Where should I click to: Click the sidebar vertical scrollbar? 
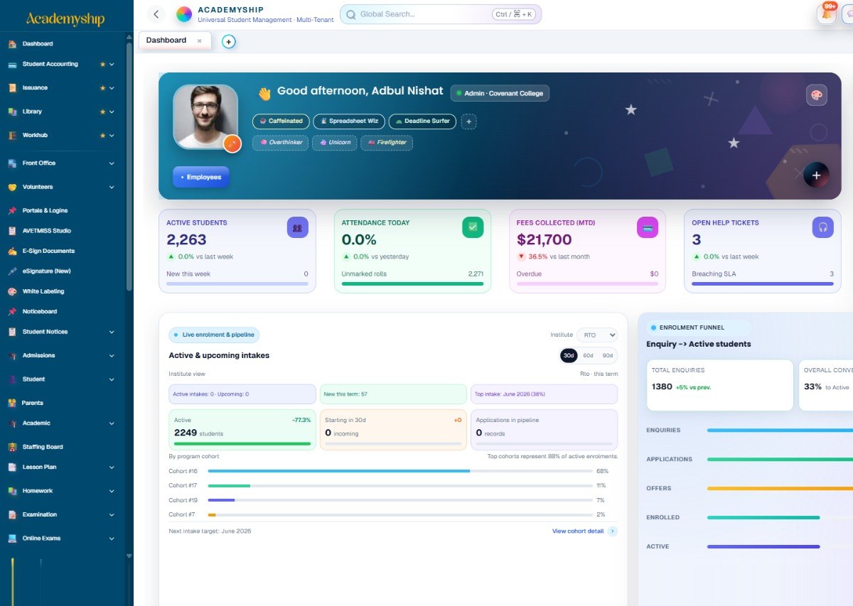click(129, 167)
